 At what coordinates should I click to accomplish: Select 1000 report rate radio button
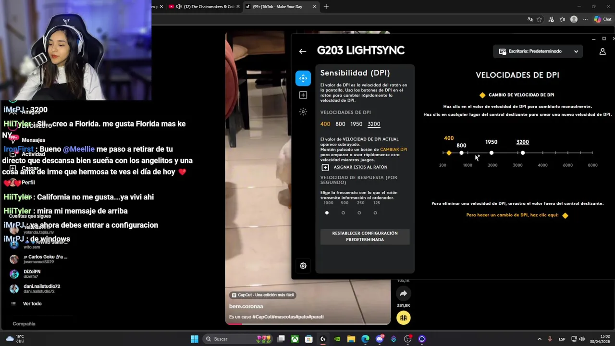pyautogui.click(x=327, y=213)
